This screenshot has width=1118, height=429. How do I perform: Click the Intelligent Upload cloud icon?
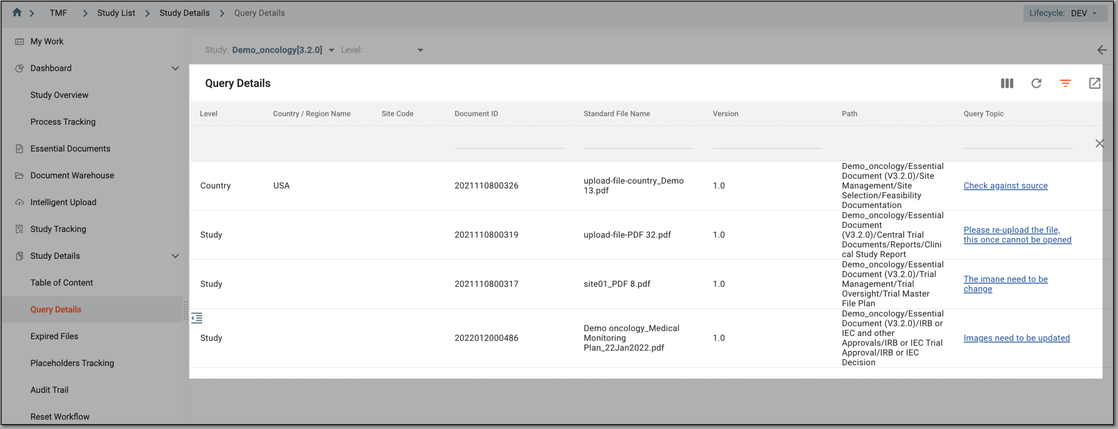click(x=19, y=202)
